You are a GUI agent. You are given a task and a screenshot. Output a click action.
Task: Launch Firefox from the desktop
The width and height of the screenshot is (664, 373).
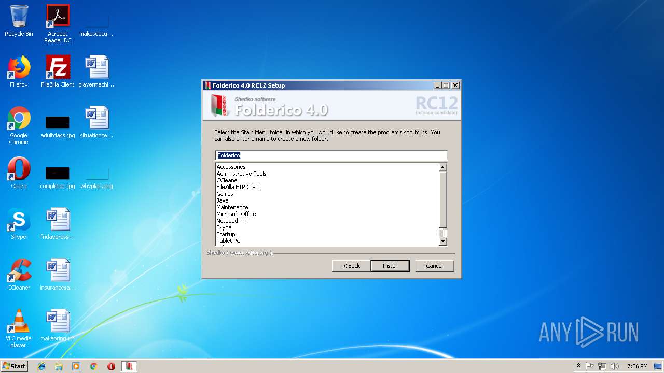click(19, 71)
